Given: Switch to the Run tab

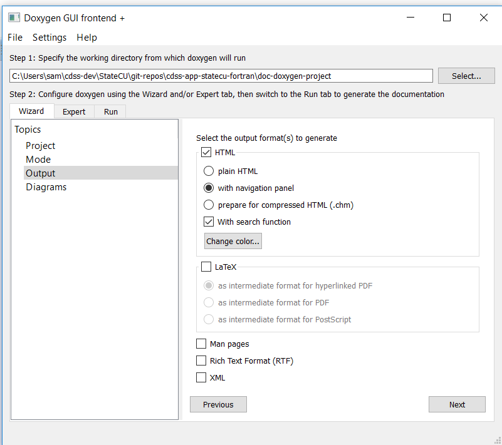Looking at the screenshot, I should point(111,111).
